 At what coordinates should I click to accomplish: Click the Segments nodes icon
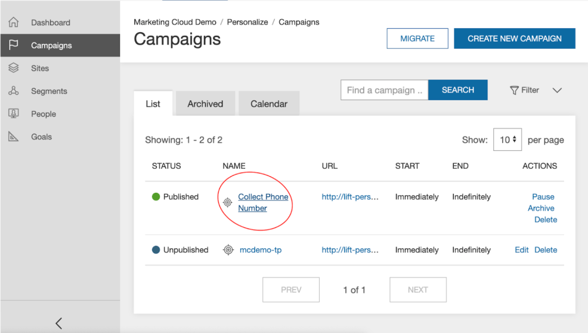click(13, 91)
